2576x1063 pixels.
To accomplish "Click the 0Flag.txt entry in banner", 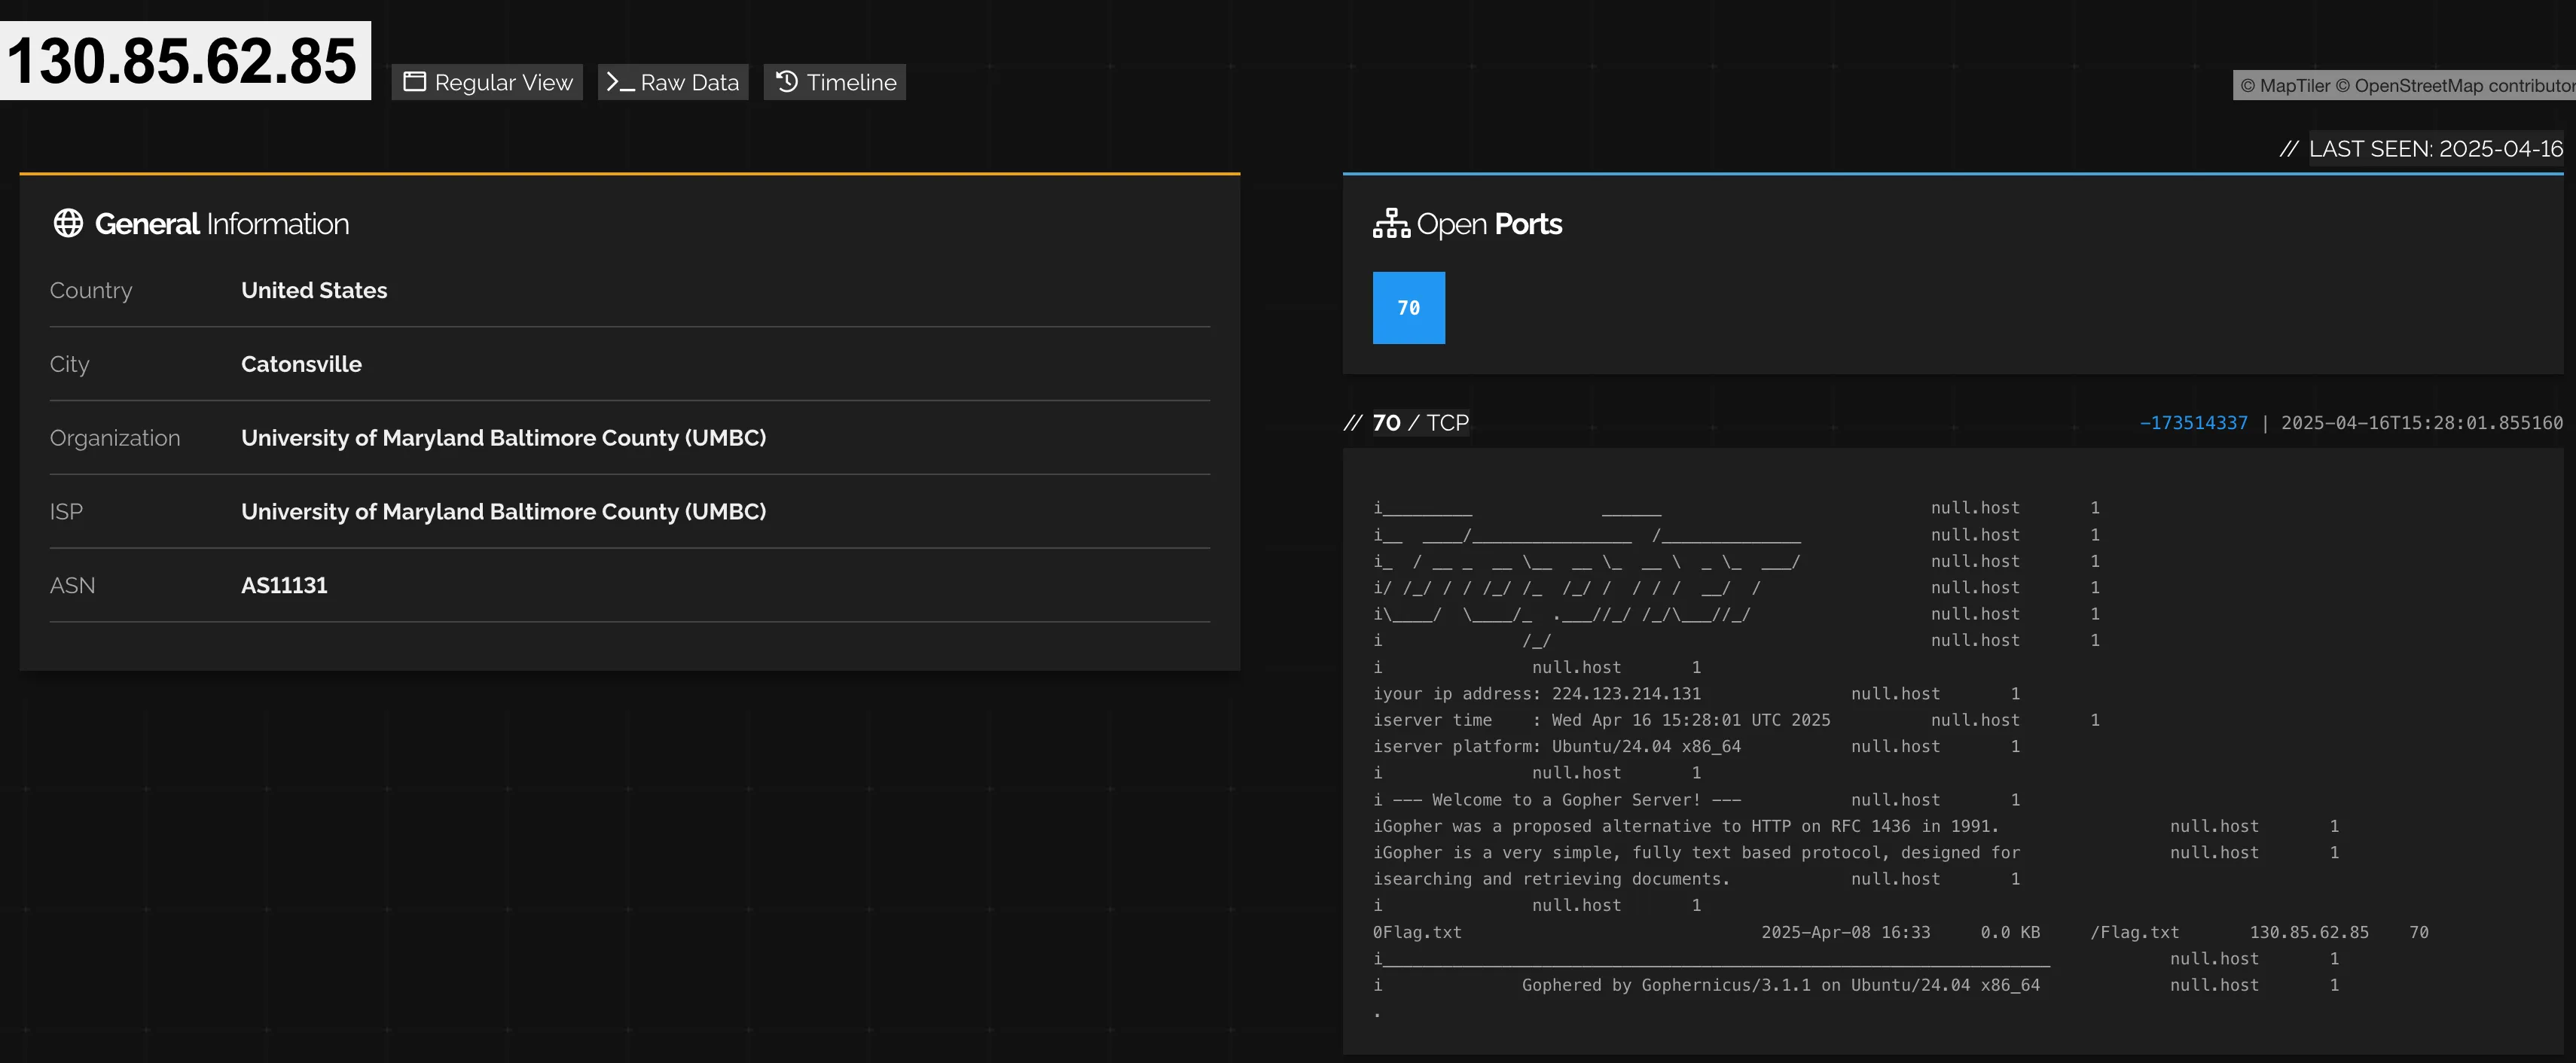I will coord(1417,932).
